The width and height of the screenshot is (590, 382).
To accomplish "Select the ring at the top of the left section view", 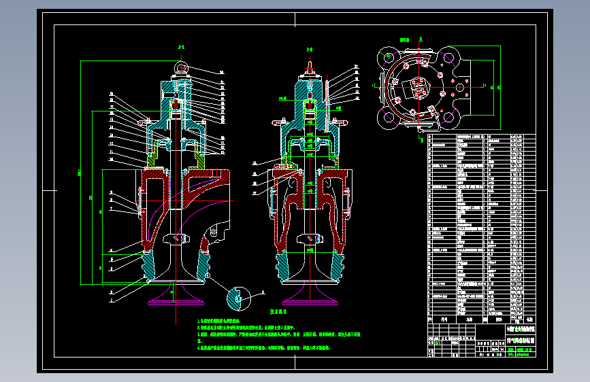I will click(180, 68).
